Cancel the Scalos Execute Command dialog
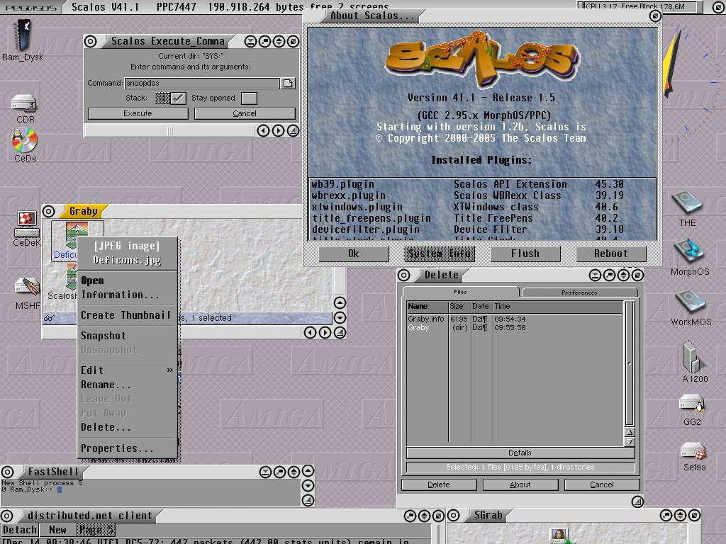Viewport: 726px width, 544px height. [245, 113]
